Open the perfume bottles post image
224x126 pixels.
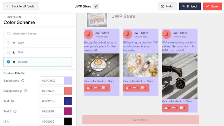(141, 65)
